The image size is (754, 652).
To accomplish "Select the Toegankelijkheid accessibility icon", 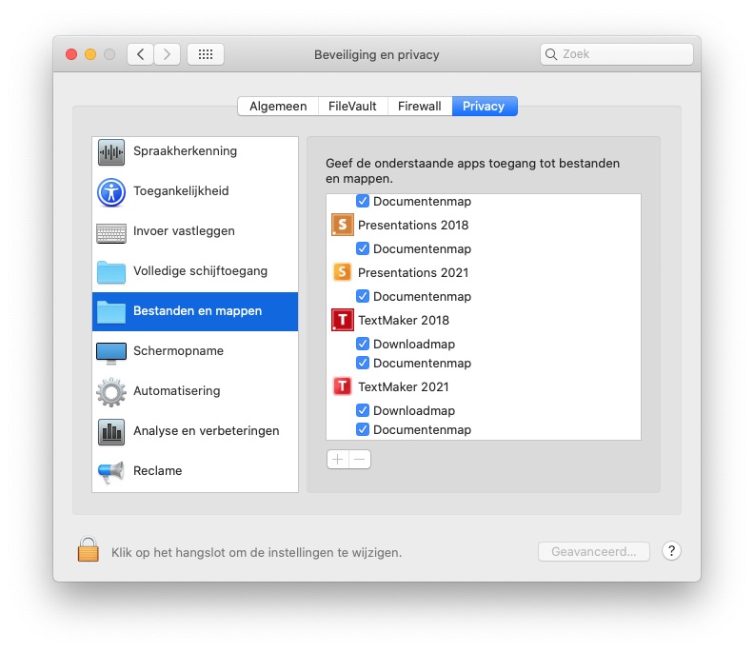I will click(x=111, y=191).
